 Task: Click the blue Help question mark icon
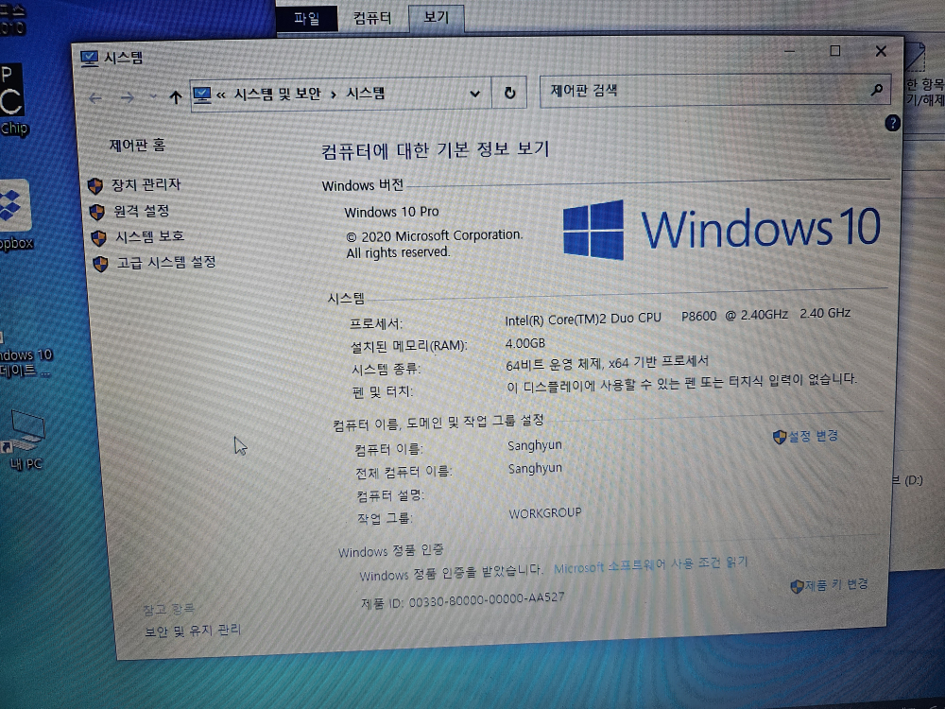point(892,124)
